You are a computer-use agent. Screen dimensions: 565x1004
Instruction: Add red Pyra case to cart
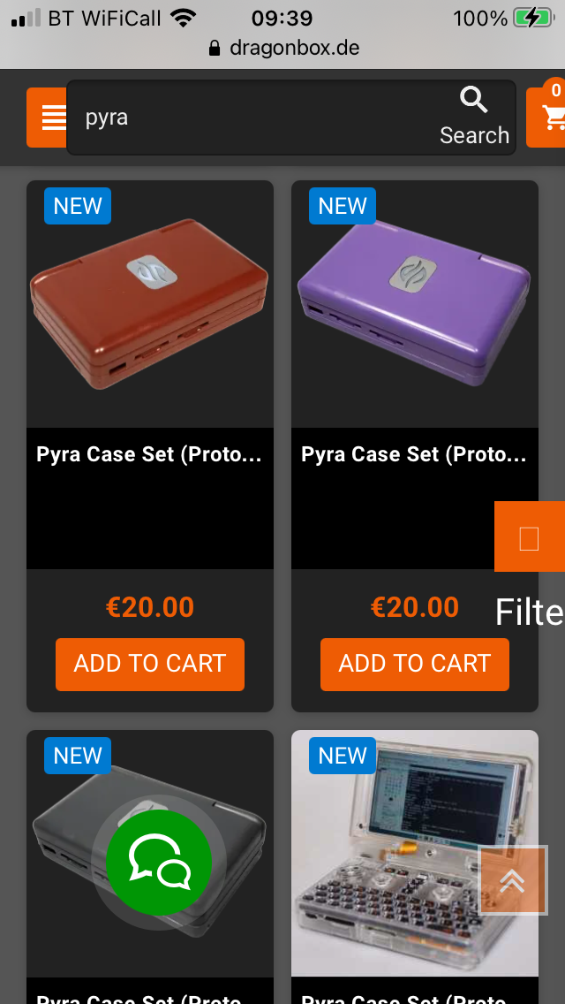(150, 664)
